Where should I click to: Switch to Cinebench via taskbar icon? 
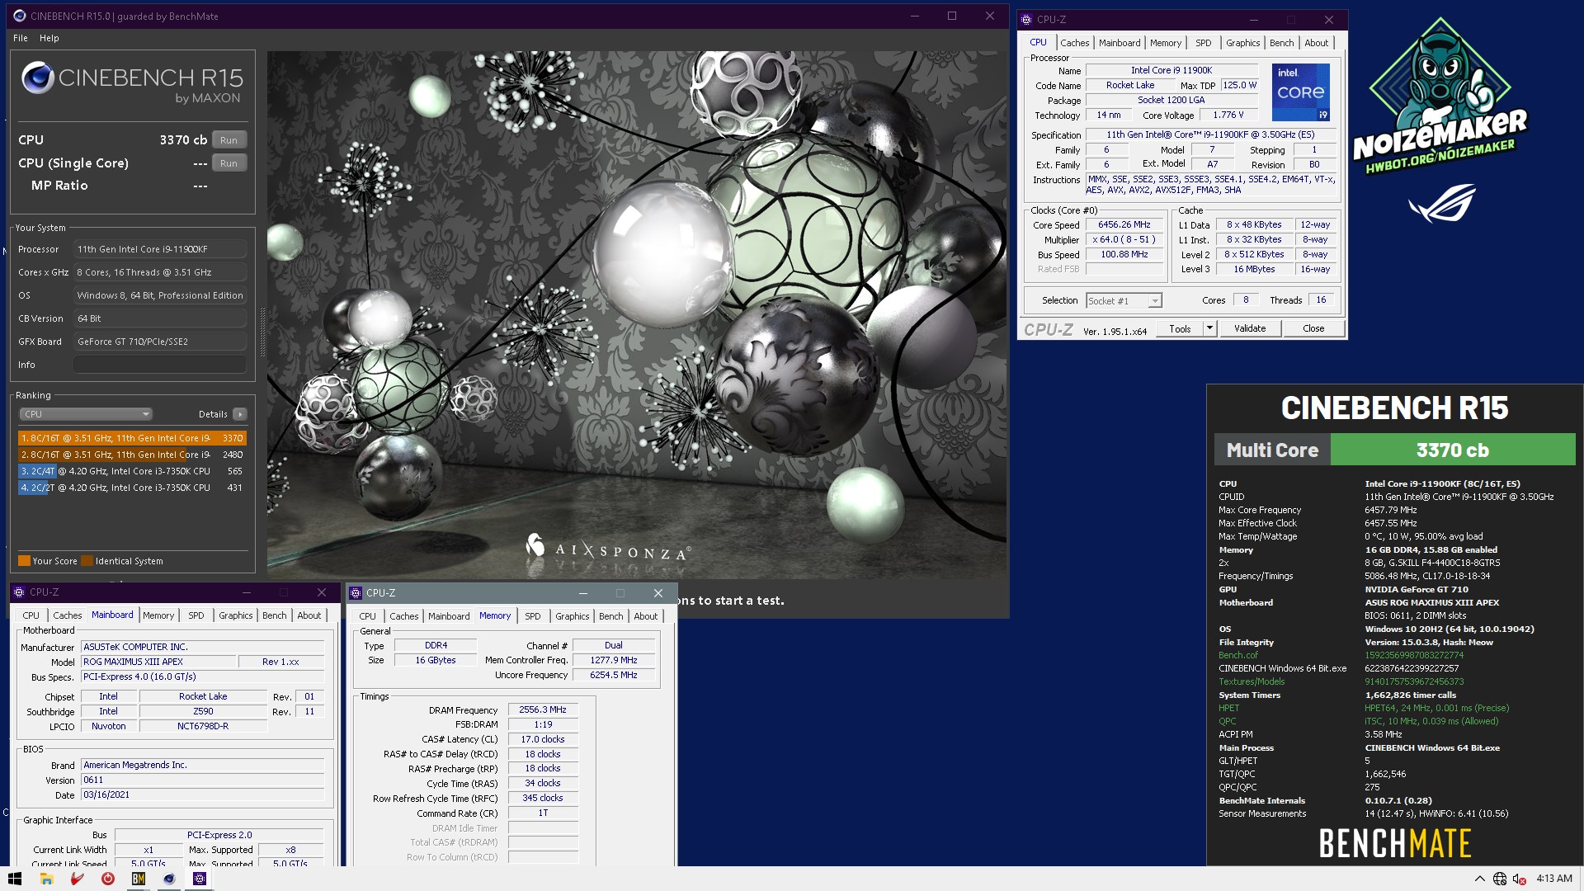pyautogui.click(x=168, y=879)
